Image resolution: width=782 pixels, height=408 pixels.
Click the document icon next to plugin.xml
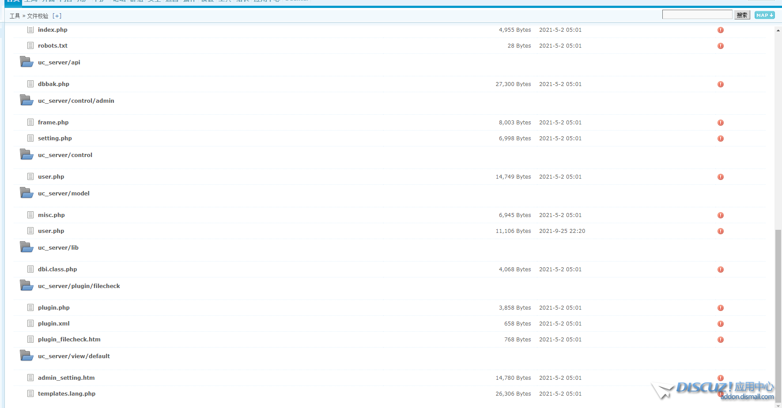coord(30,323)
